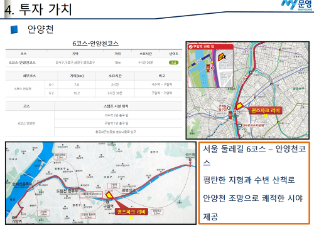Click the "퀸즈파크 리버" callout on the subway map

[266, 110]
